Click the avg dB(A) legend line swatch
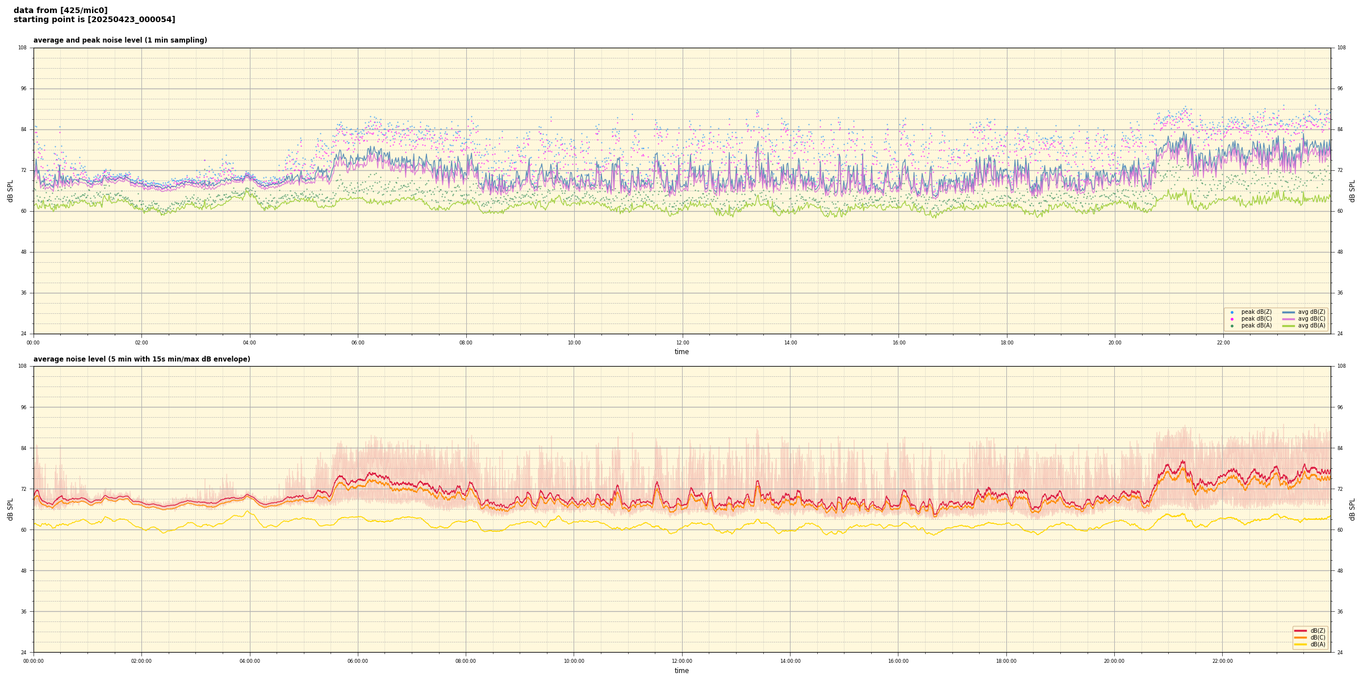This screenshot has height=681, width=1363. [x=1289, y=326]
